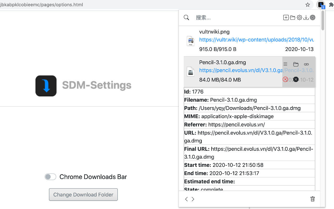
Task: Focus the search input field in popup
Action: [x=237, y=18]
